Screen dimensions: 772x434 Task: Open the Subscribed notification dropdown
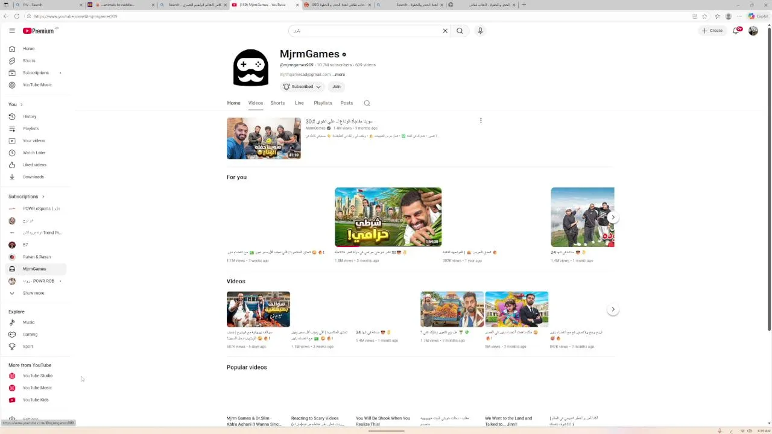pos(302,87)
